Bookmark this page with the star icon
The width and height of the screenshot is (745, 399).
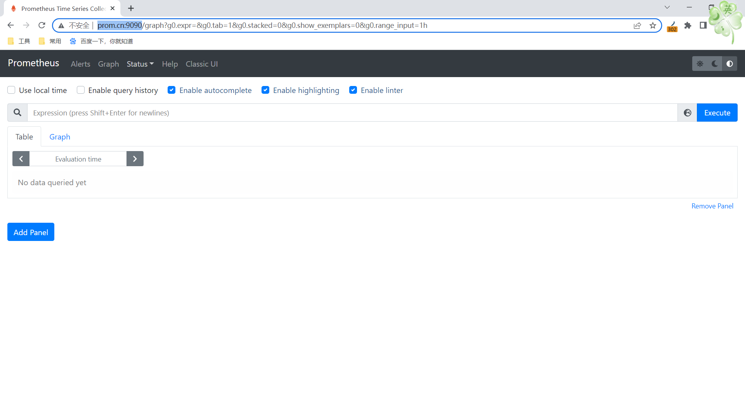click(653, 26)
